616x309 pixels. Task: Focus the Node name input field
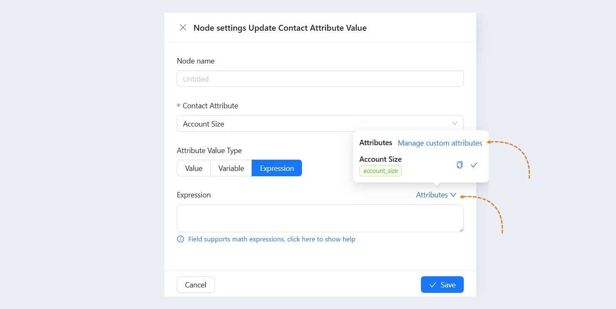pyautogui.click(x=320, y=79)
